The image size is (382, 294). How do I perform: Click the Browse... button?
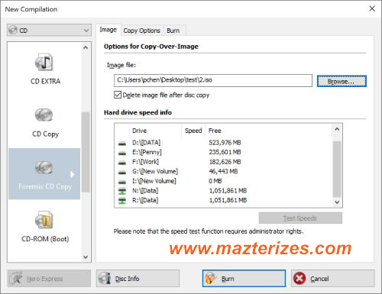[x=342, y=81]
